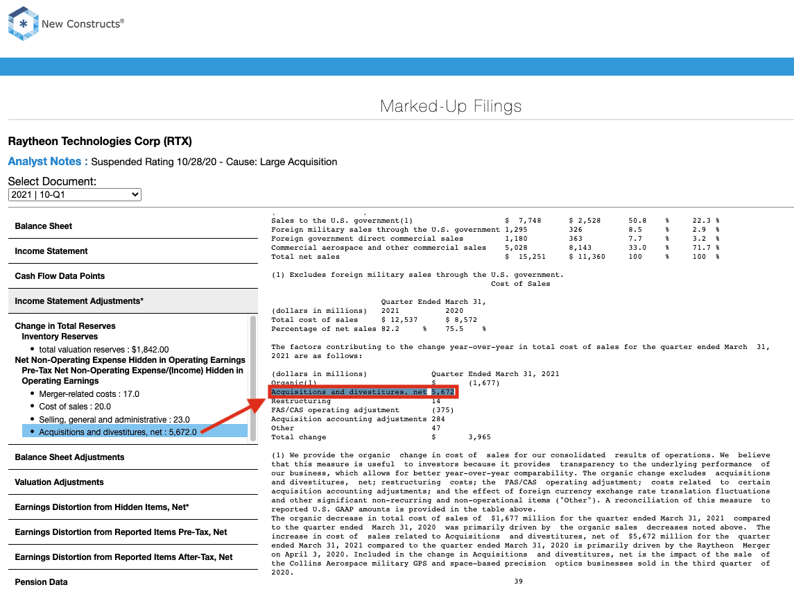The width and height of the screenshot is (794, 594).
Task: Click the Raytheon Technologies Corp (RTX) heading
Action: [100, 142]
